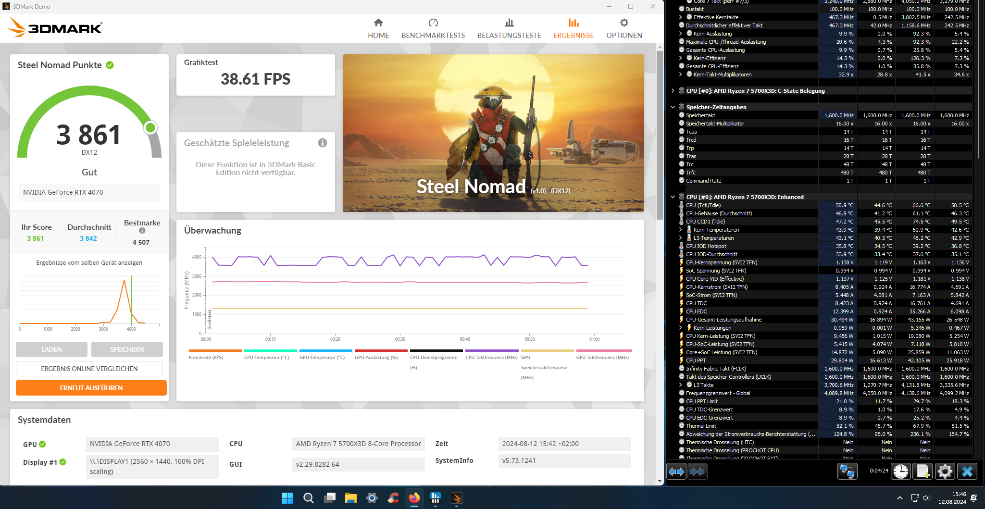The image size is (985, 509).
Task: Open the Windows Start menu
Action: 287,498
